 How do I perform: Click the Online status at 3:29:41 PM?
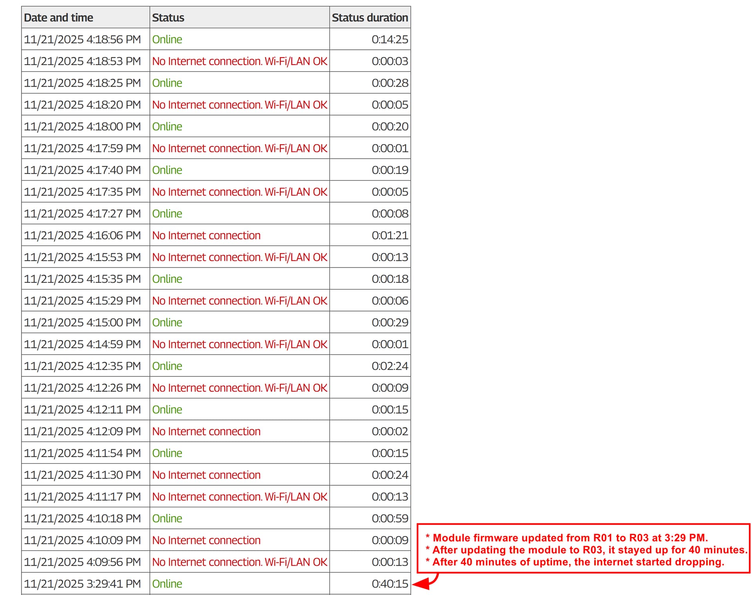(167, 584)
